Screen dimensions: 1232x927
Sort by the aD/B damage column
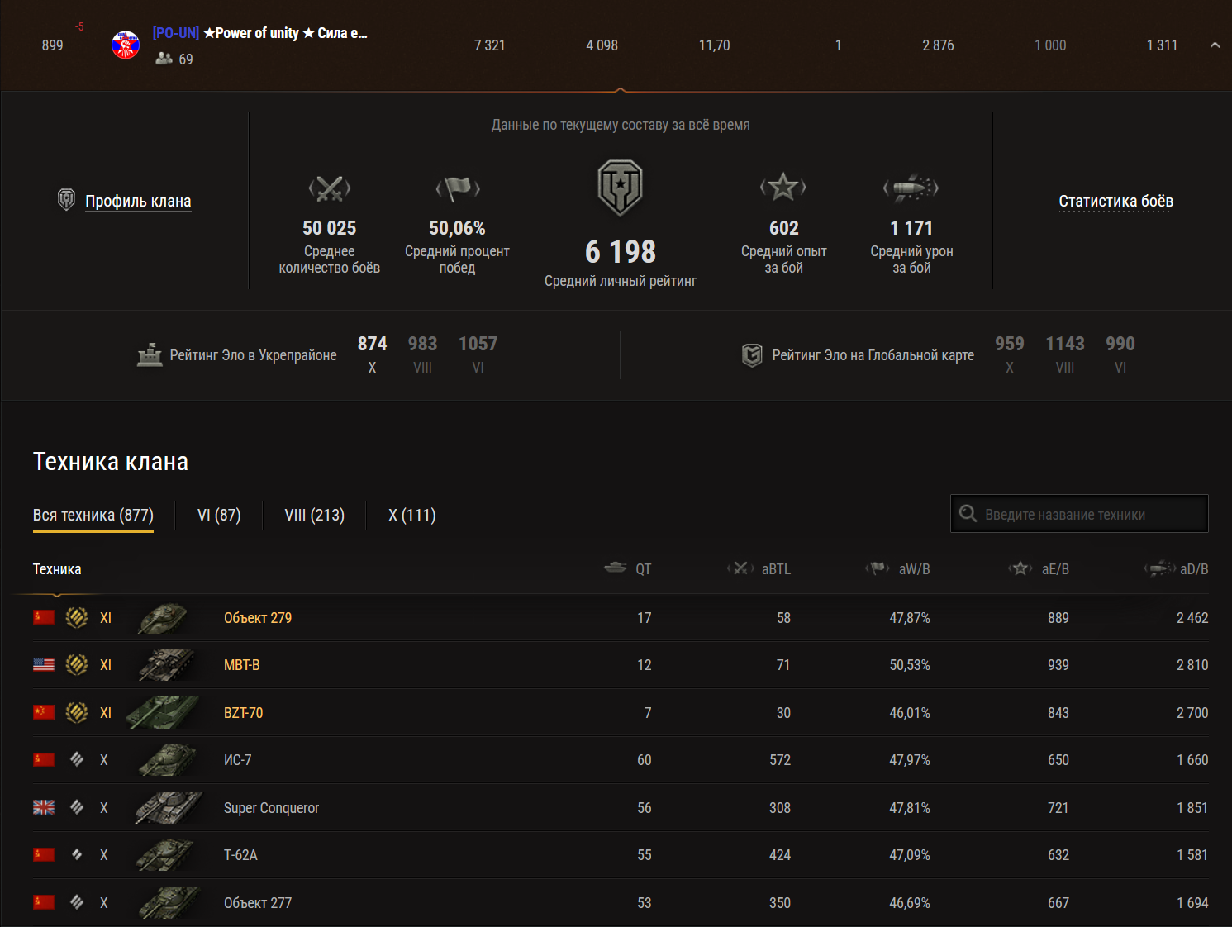(1176, 568)
